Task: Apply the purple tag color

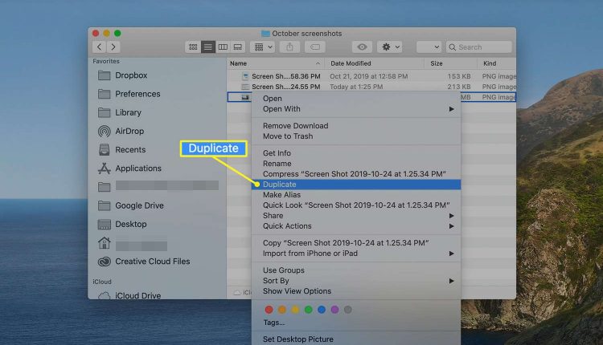Action: [334, 310]
